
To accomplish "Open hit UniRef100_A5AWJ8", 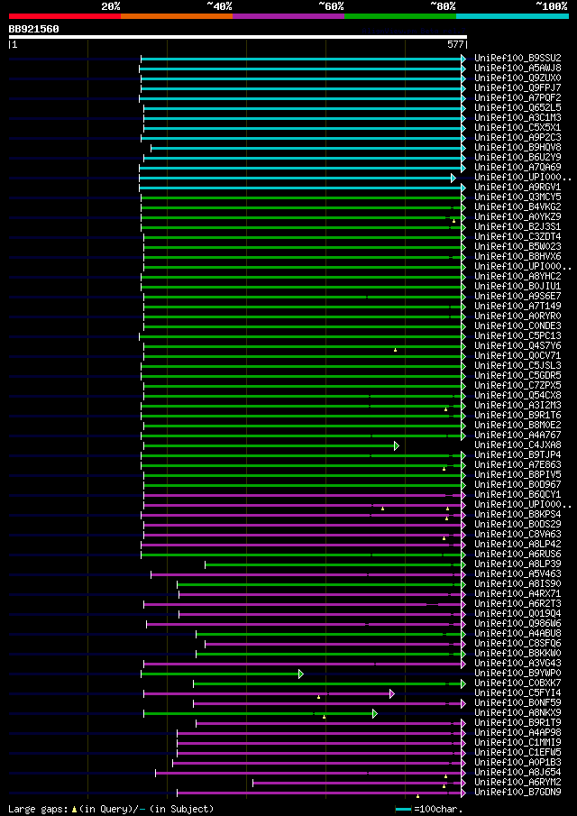I will tap(517, 69).
